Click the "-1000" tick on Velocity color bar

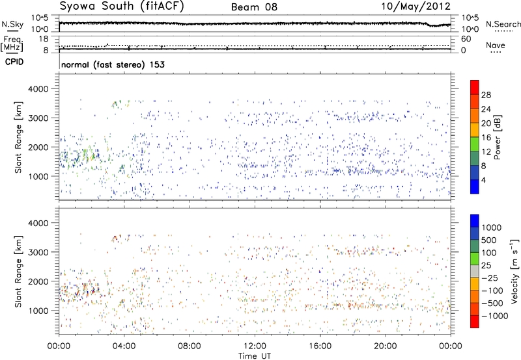[495, 316]
